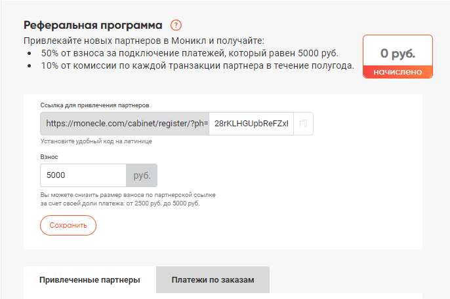450x299 pixels.
Task: Click the Взнос field label
Action: pos(49,157)
